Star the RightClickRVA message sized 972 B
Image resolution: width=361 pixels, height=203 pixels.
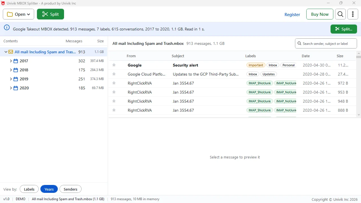114,83
